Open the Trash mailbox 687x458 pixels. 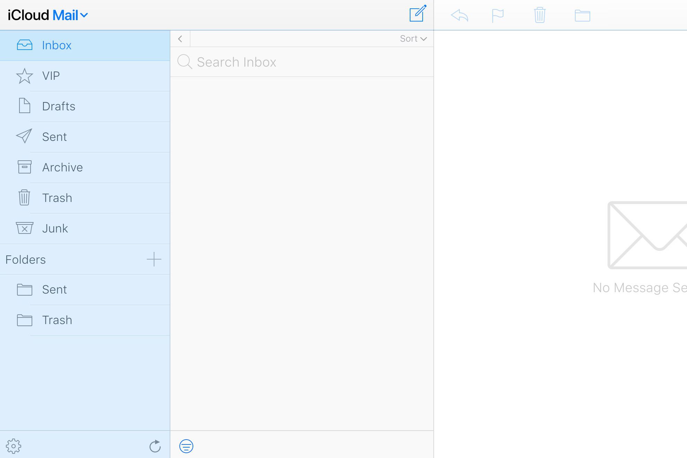85,198
